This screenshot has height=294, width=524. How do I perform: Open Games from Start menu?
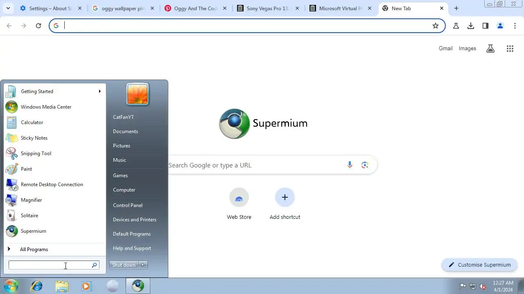coord(120,176)
